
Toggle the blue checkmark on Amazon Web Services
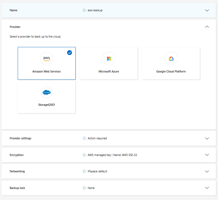click(x=70, y=53)
